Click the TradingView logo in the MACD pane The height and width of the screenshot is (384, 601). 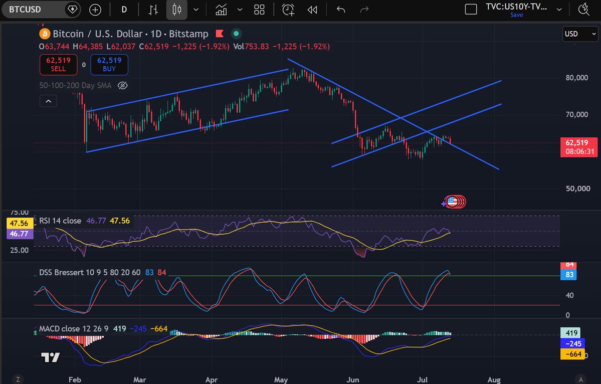click(x=51, y=357)
